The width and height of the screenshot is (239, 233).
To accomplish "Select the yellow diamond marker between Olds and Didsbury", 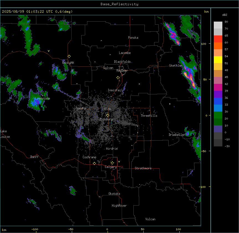I will [x=108, y=115].
